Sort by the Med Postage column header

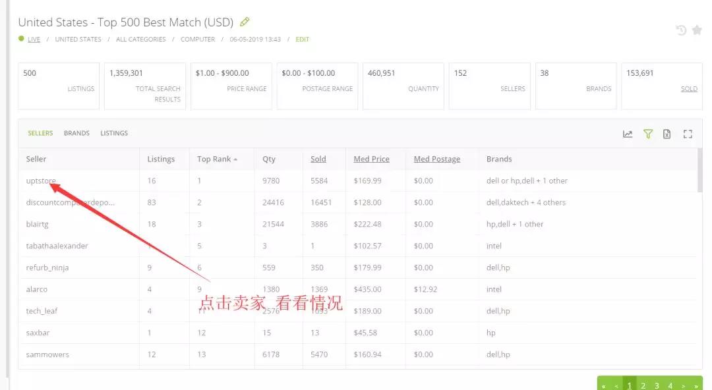coord(437,159)
